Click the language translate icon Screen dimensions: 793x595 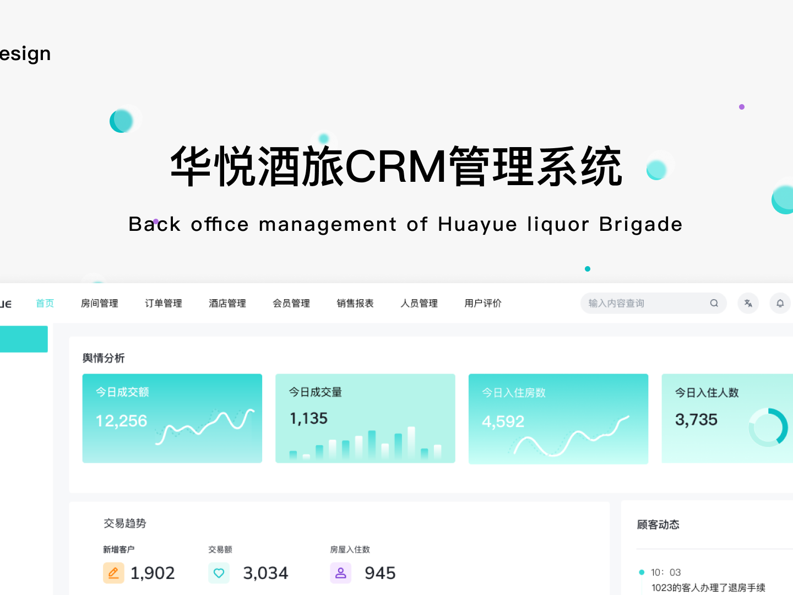click(x=748, y=303)
